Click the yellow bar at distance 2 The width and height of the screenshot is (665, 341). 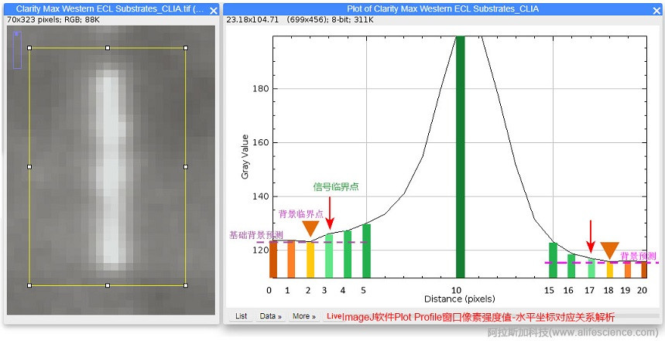click(x=310, y=260)
